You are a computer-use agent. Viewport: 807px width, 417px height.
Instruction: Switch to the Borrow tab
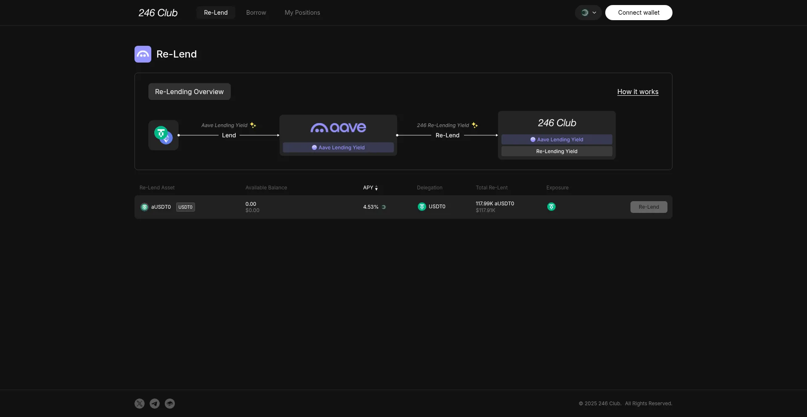click(256, 13)
